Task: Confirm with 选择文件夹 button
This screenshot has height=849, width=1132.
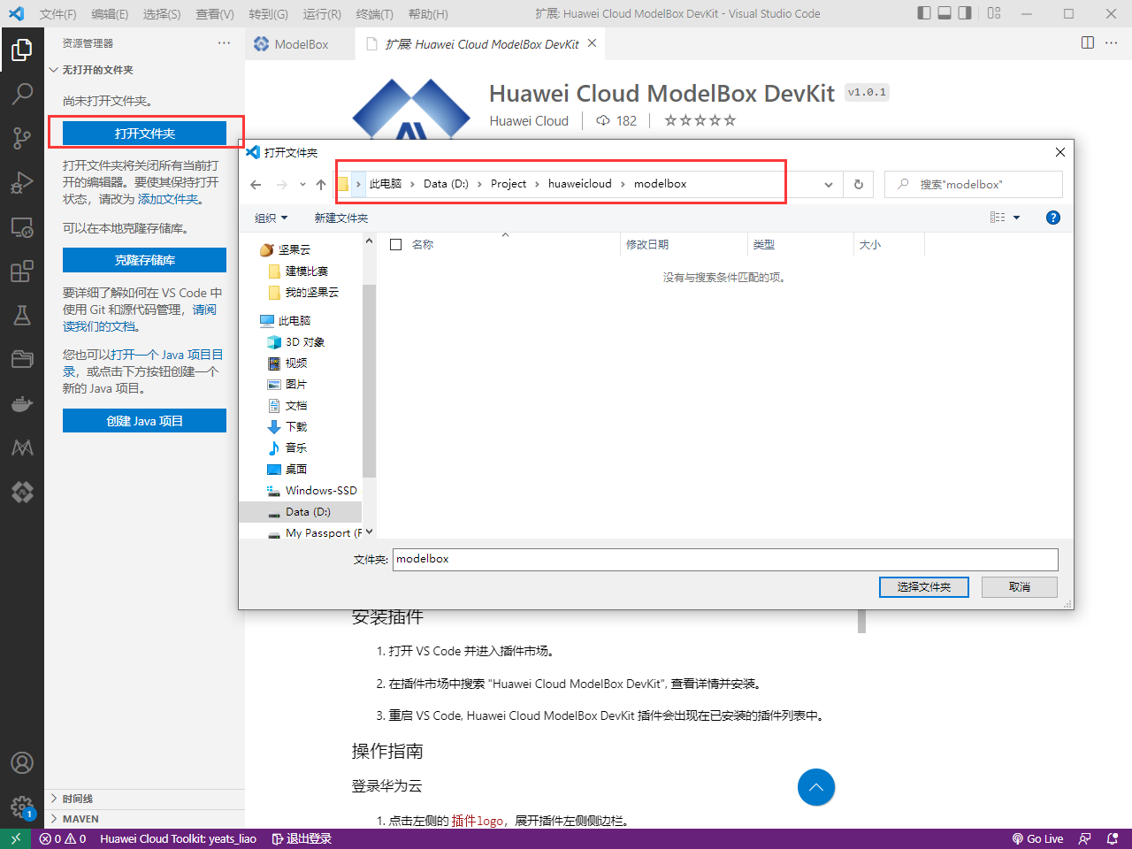Action: click(924, 587)
